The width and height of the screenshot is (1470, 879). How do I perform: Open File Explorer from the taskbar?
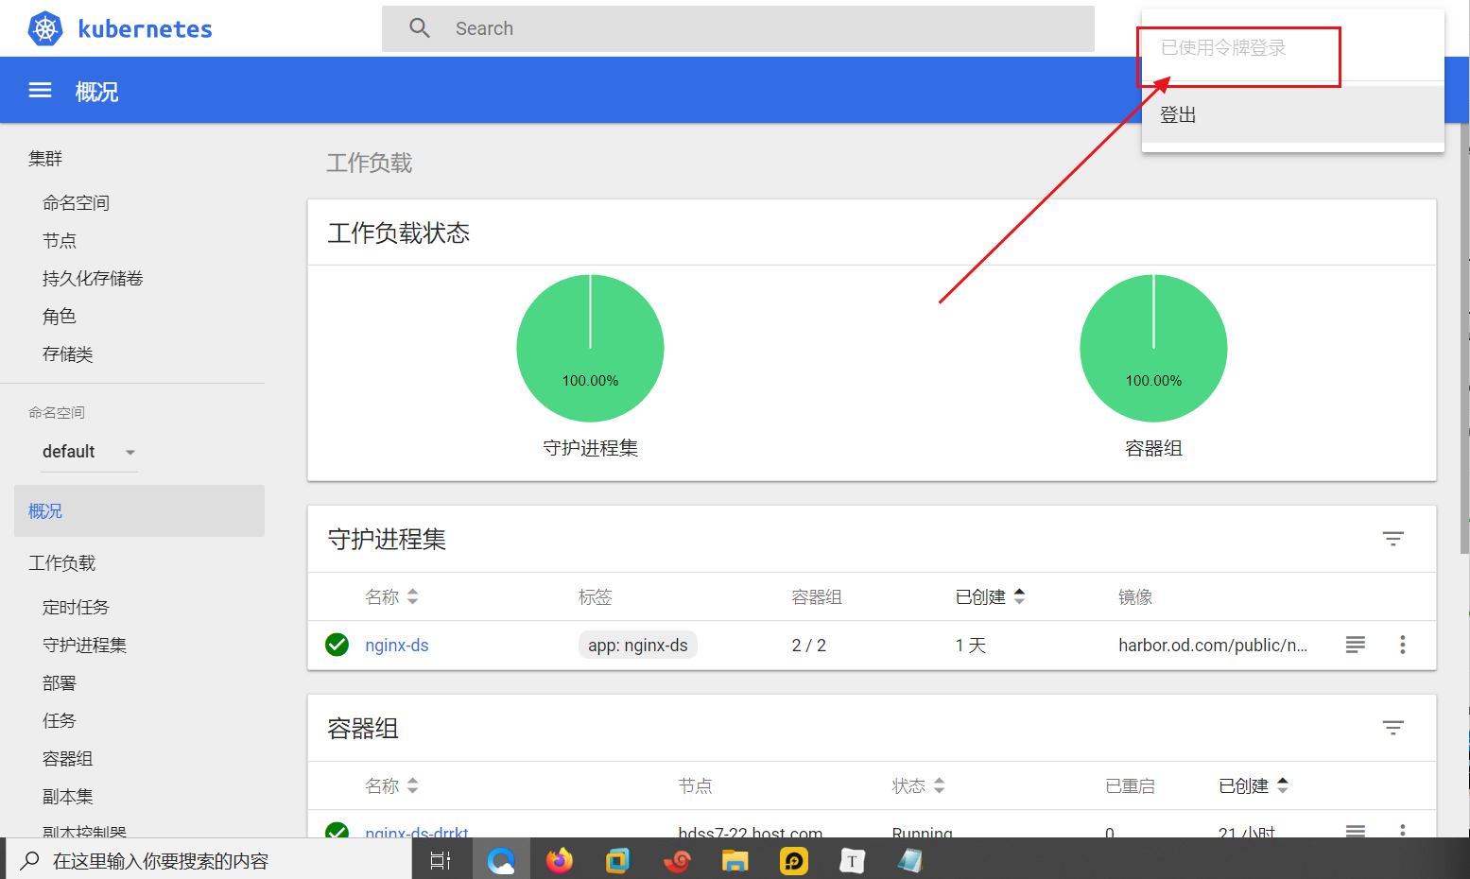[735, 860]
